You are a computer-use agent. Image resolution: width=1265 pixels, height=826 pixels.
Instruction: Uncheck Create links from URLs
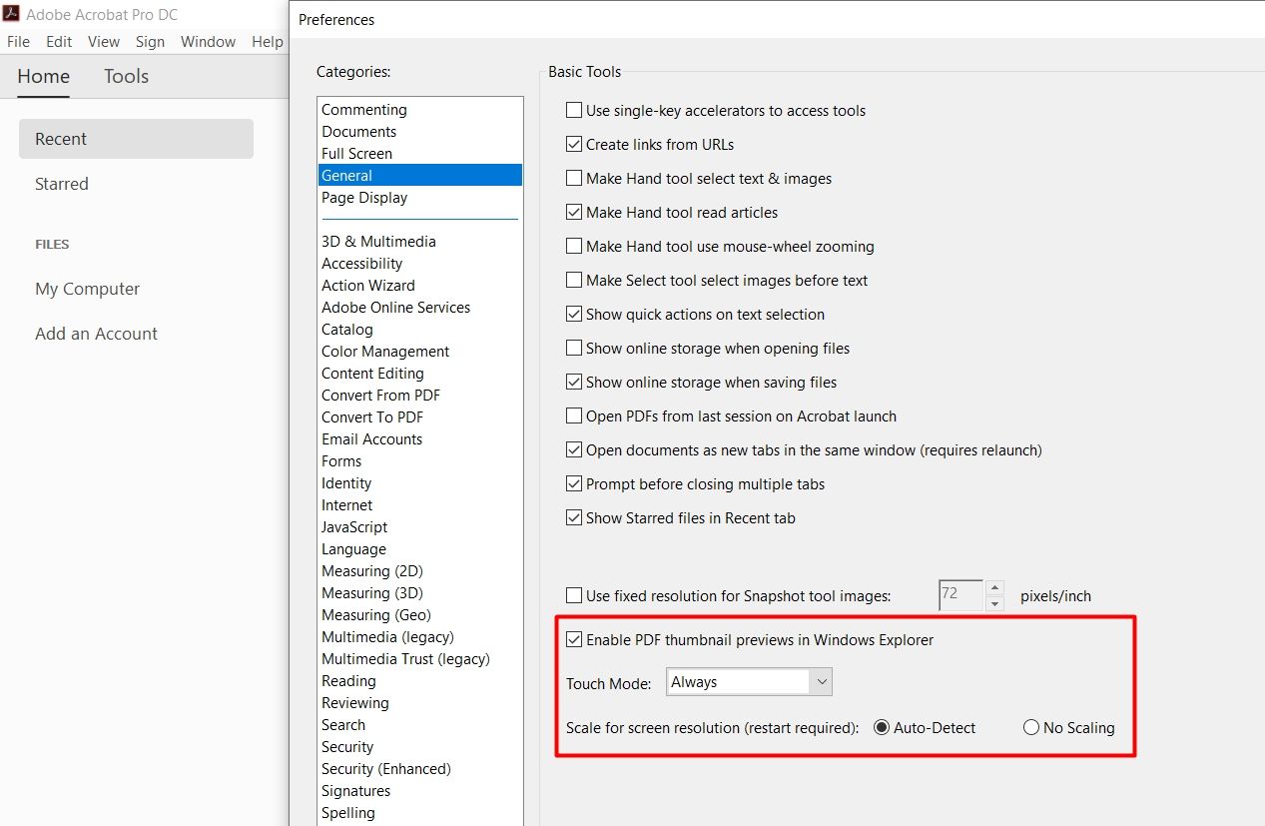click(x=574, y=145)
